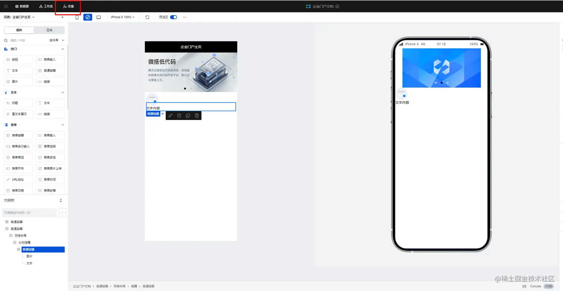Click the 文本内容 text on canvas
This screenshot has height=291, width=563.
[153, 108]
